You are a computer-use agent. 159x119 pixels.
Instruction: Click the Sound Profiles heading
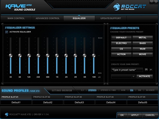click(15, 91)
